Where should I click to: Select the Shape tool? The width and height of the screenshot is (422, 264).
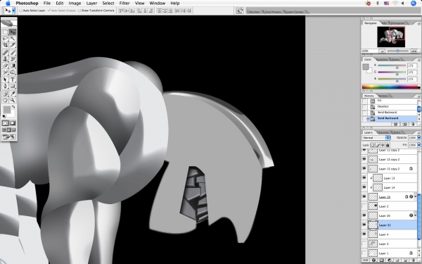pyautogui.click(x=13, y=86)
